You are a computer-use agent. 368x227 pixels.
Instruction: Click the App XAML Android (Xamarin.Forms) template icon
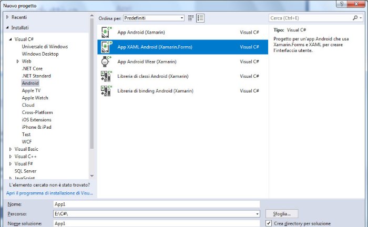coord(106,47)
